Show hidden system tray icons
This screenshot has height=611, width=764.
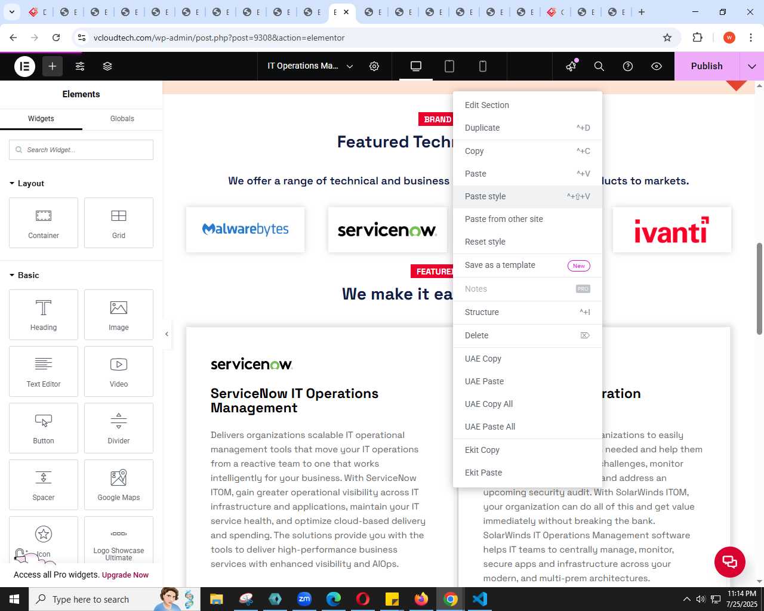[x=686, y=599]
